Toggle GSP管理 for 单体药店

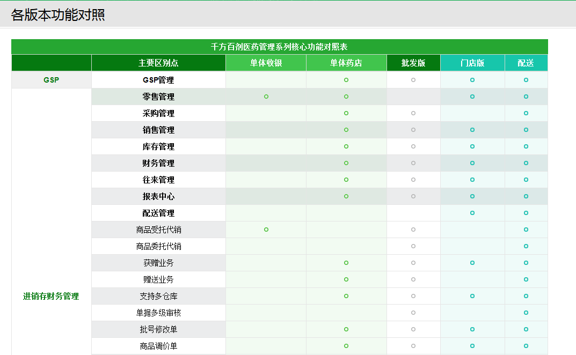[x=346, y=79]
